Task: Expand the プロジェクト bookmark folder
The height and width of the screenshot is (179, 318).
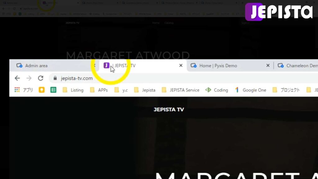Action: pos(286,90)
